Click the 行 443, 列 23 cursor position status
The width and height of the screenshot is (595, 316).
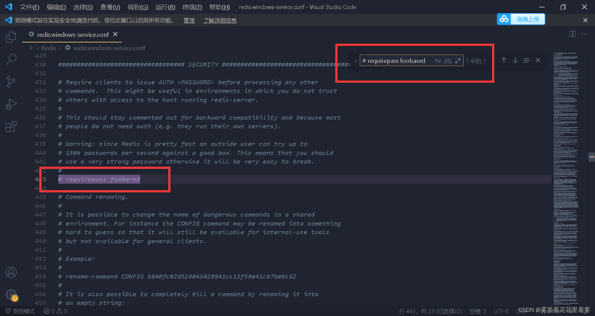pos(430,311)
